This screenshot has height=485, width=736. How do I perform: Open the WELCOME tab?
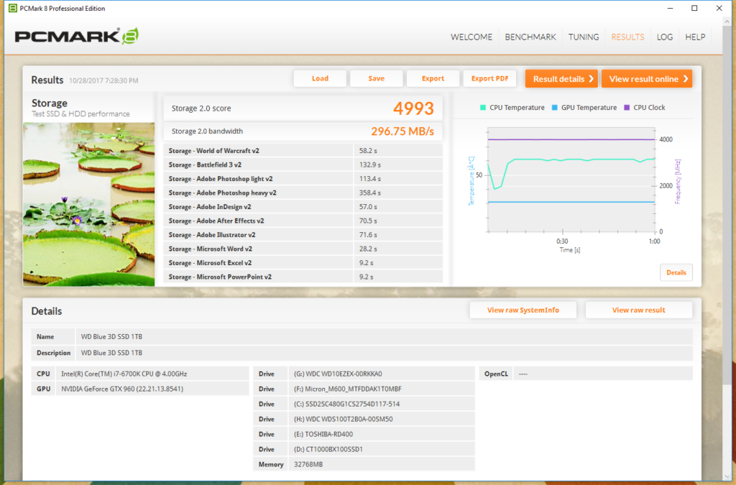[x=471, y=37]
